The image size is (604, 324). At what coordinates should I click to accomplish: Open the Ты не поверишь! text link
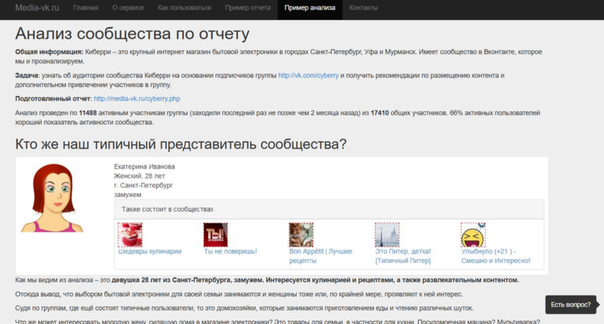230,251
